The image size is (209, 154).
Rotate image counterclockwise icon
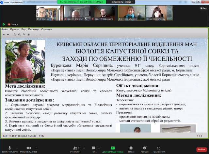pos(35,35)
